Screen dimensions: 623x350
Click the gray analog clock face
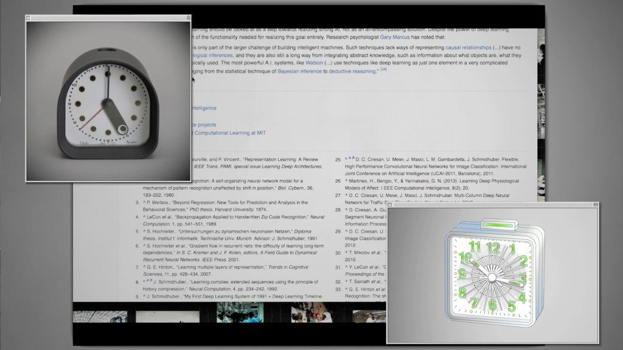[x=108, y=100]
